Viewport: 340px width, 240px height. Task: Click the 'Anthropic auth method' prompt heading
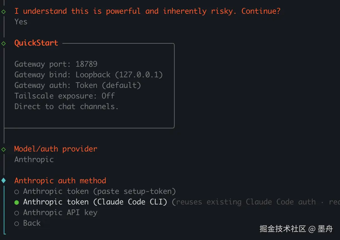(x=60, y=180)
